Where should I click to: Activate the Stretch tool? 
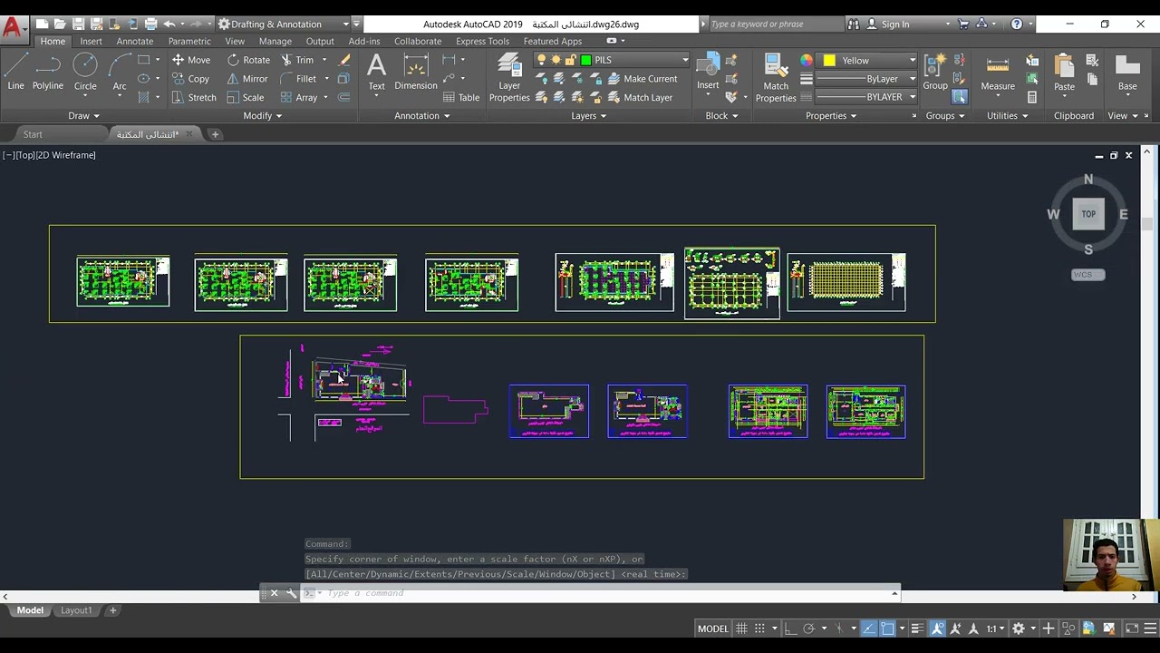pyautogui.click(x=194, y=97)
